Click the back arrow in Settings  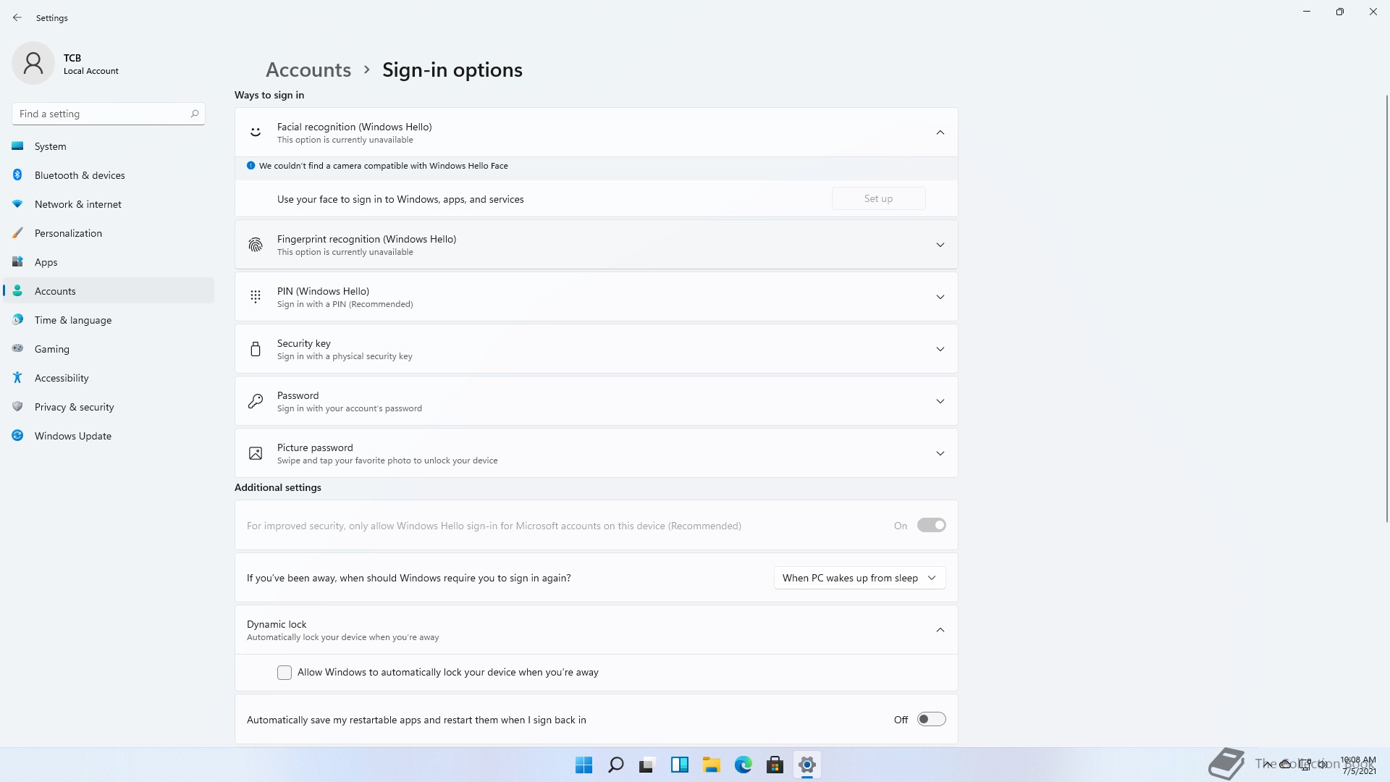(x=17, y=17)
